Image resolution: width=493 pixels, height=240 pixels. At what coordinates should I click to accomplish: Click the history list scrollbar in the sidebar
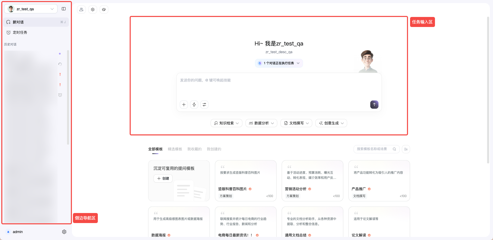pos(68,97)
